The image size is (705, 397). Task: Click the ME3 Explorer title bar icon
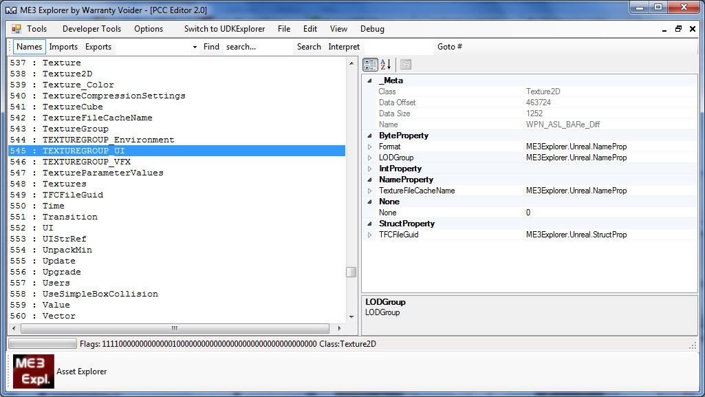click(x=11, y=10)
